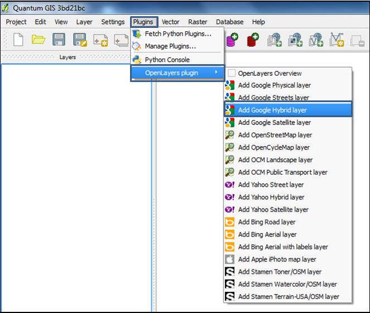Click Apple icon beside iPhoto map layer
Viewport: 370px width, 313px height.
229,259
